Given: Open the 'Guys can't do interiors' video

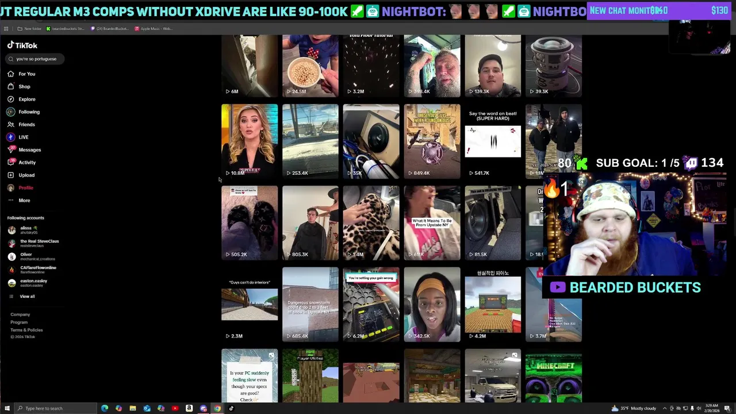Looking at the screenshot, I should click(250, 304).
